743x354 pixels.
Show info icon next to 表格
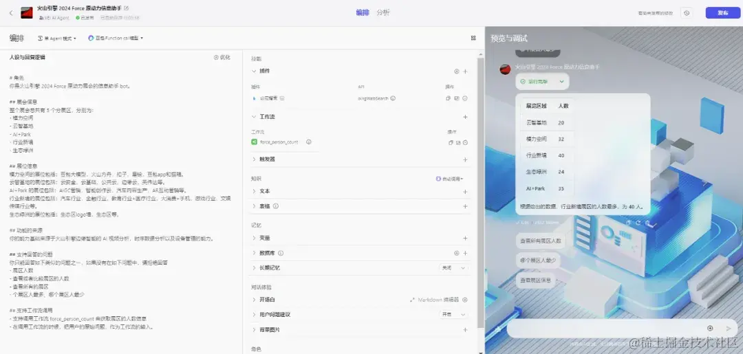(276, 206)
